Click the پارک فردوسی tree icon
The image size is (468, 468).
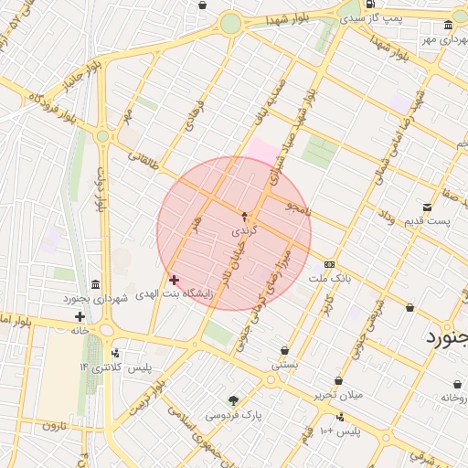[x=233, y=400]
